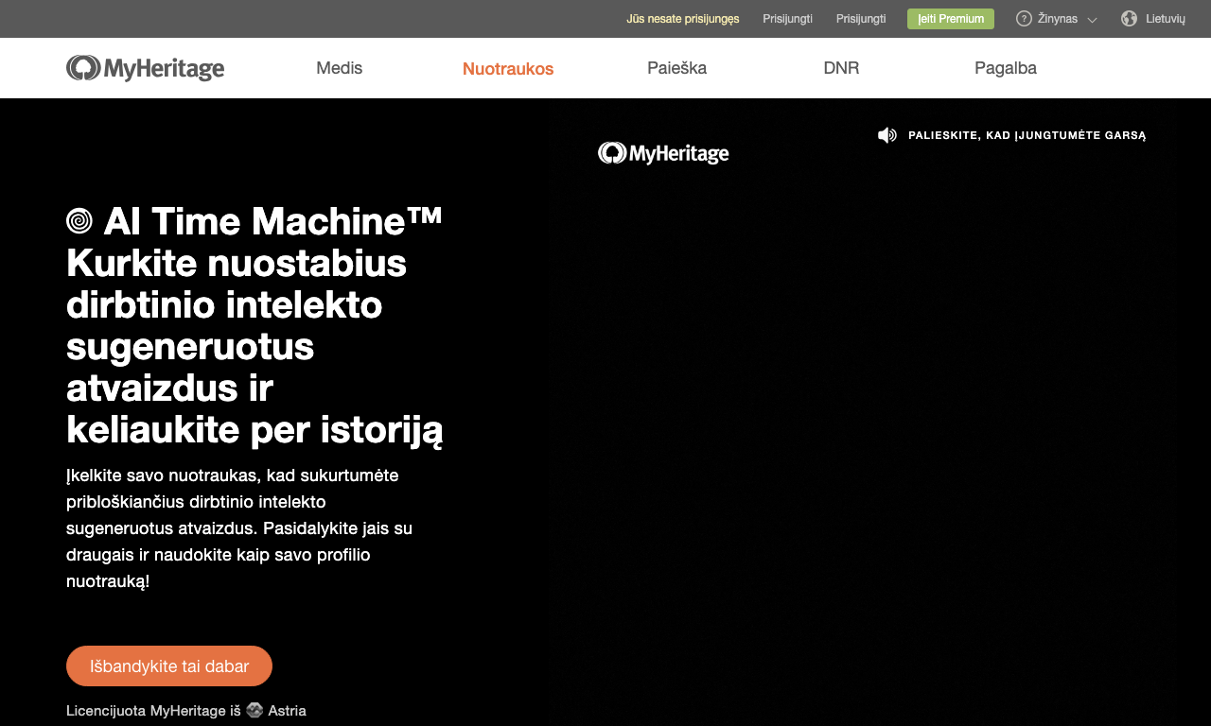Click the Įeiti Premium button
Screen dimensions: 1211x726
(x=951, y=19)
